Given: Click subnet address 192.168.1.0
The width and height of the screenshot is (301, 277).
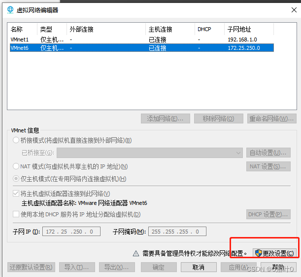Looking at the screenshot, I should [x=242, y=40].
